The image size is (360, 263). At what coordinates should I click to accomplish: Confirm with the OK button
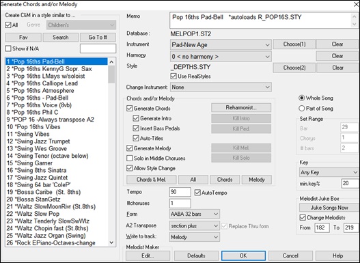(243, 255)
